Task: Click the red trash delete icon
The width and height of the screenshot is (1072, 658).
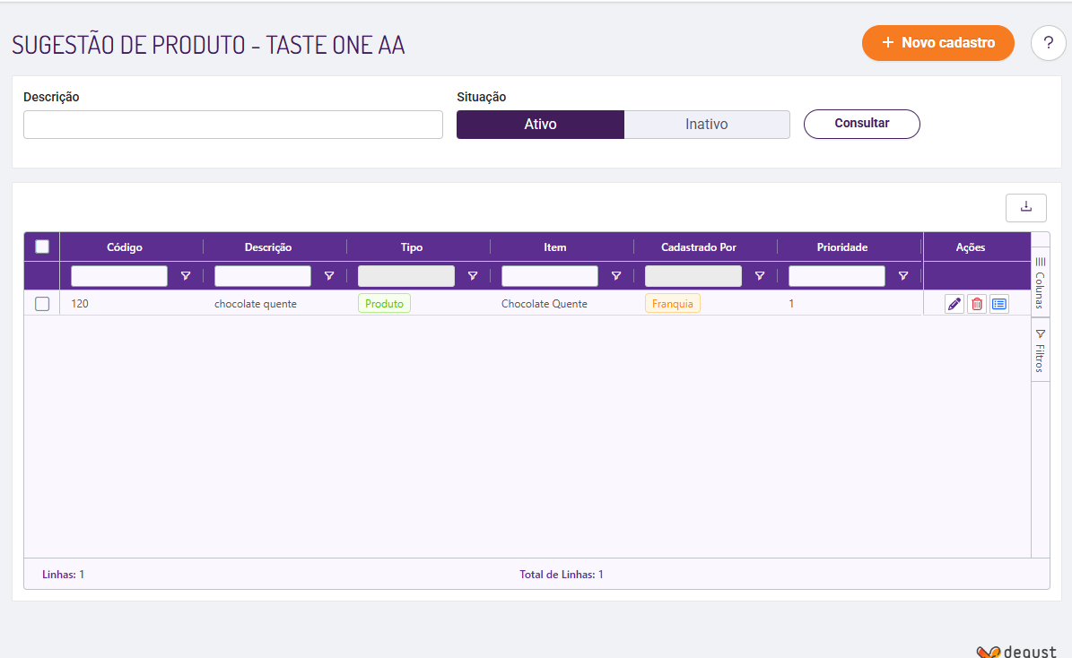Action: (977, 304)
